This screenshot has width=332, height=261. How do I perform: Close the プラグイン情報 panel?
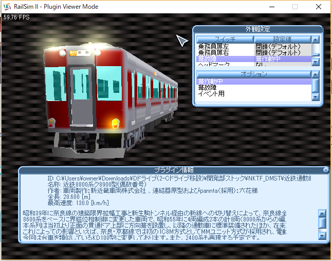(326, 170)
